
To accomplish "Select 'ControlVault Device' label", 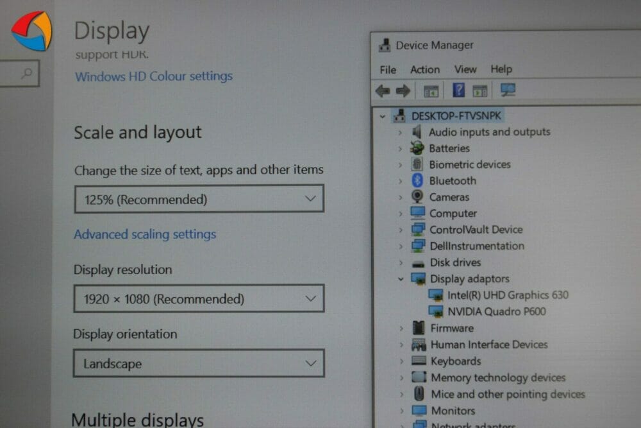I will click(476, 229).
